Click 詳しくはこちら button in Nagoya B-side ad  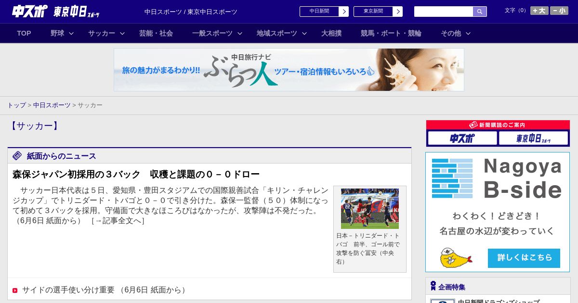(524, 258)
